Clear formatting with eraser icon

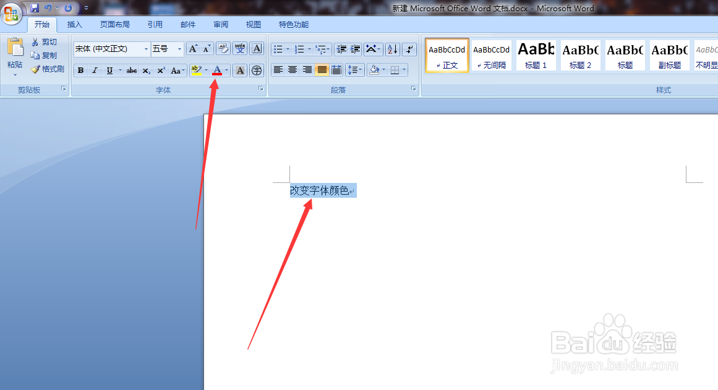[223, 49]
